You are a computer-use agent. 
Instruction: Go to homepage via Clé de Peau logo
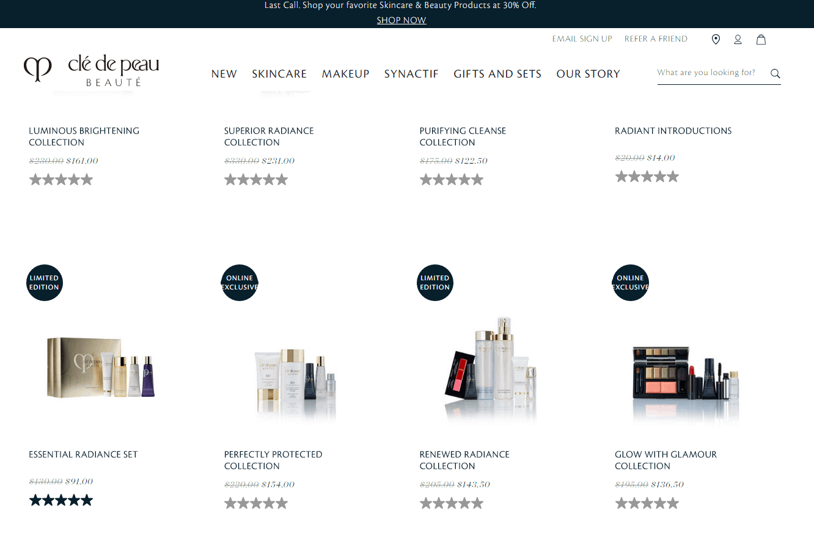pyautogui.click(x=92, y=70)
